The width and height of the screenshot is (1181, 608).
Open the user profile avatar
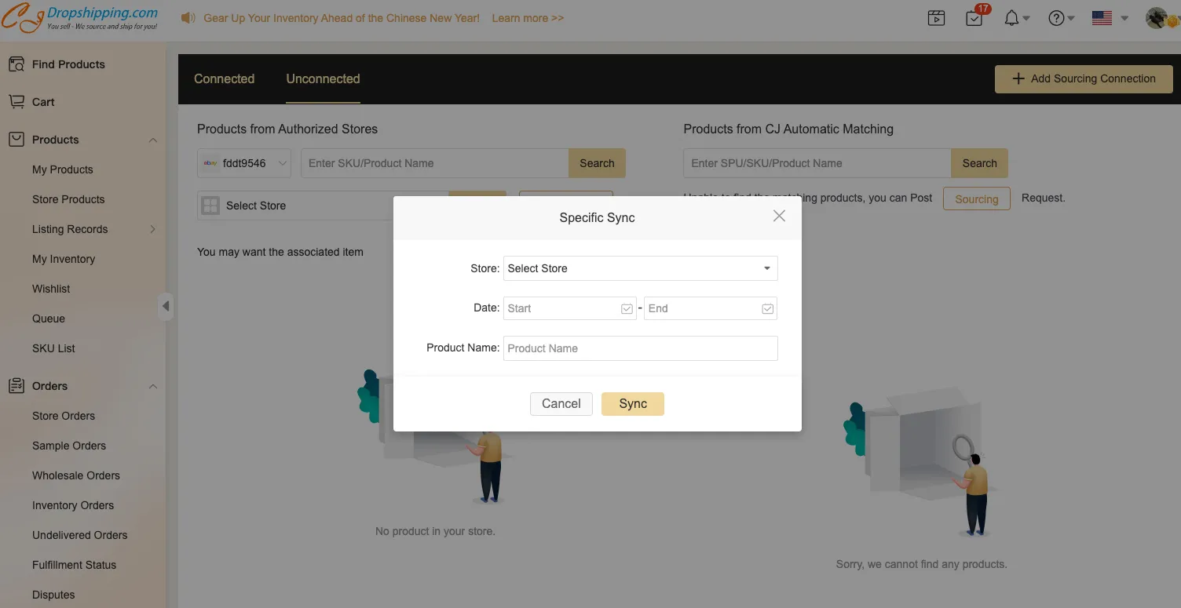coord(1157,18)
